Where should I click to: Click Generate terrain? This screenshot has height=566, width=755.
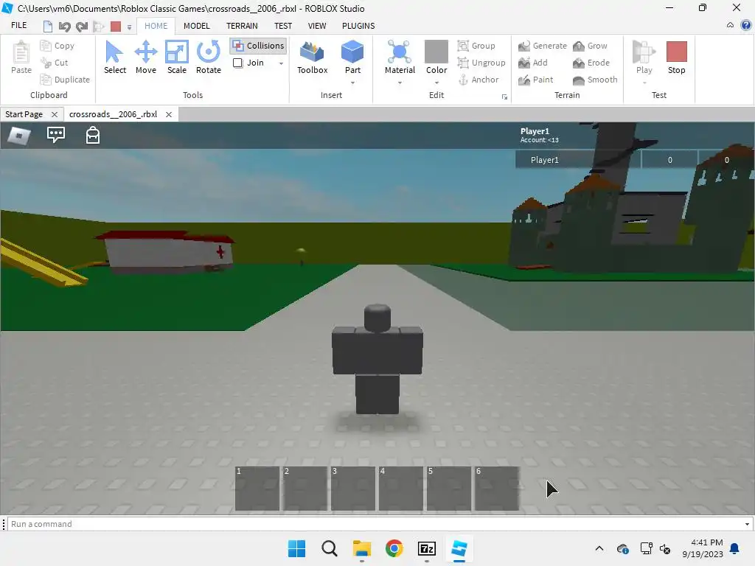(543, 46)
